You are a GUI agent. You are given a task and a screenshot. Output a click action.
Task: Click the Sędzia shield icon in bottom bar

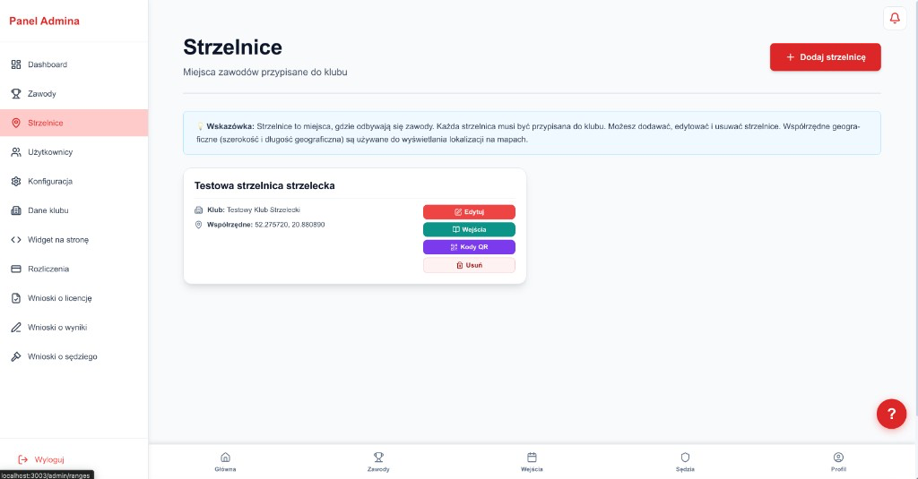[x=685, y=457]
